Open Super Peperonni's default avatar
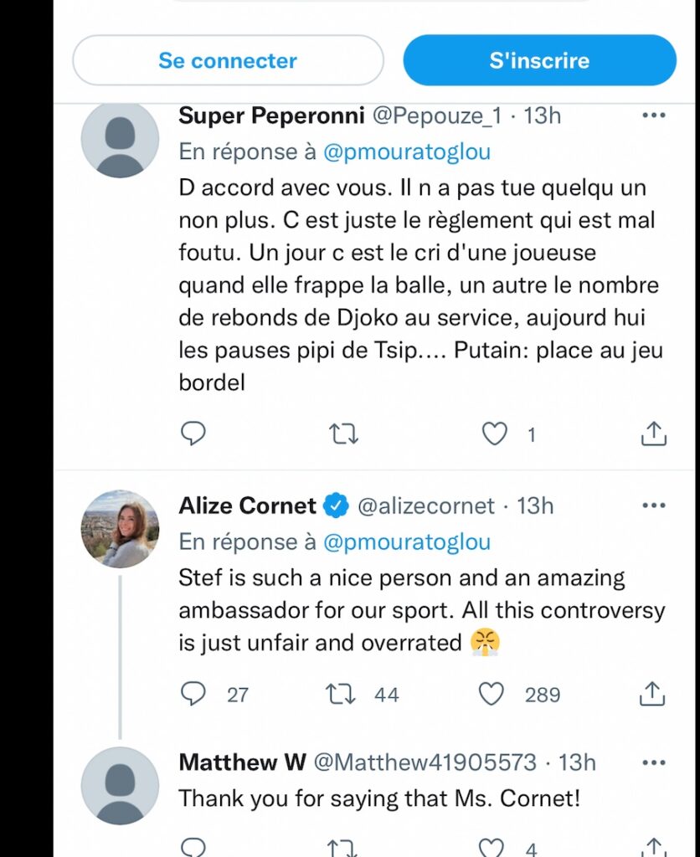700x857 pixels. (120, 139)
